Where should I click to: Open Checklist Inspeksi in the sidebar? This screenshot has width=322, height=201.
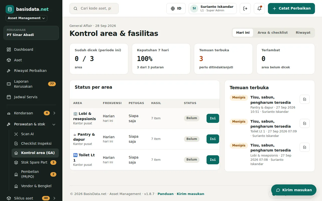coord(35,143)
